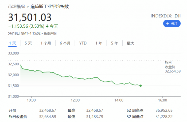The width and height of the screenshot is (187, 122).
Task: Select the 1 天 time range tab
Action: click(13, 43)
